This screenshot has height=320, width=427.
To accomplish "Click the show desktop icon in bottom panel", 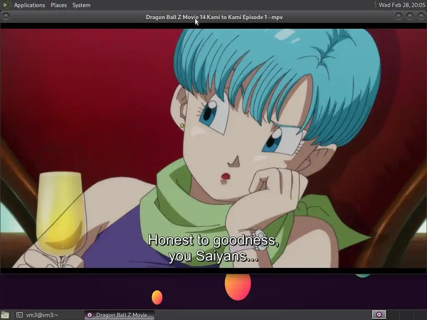I will pos(5,315).
